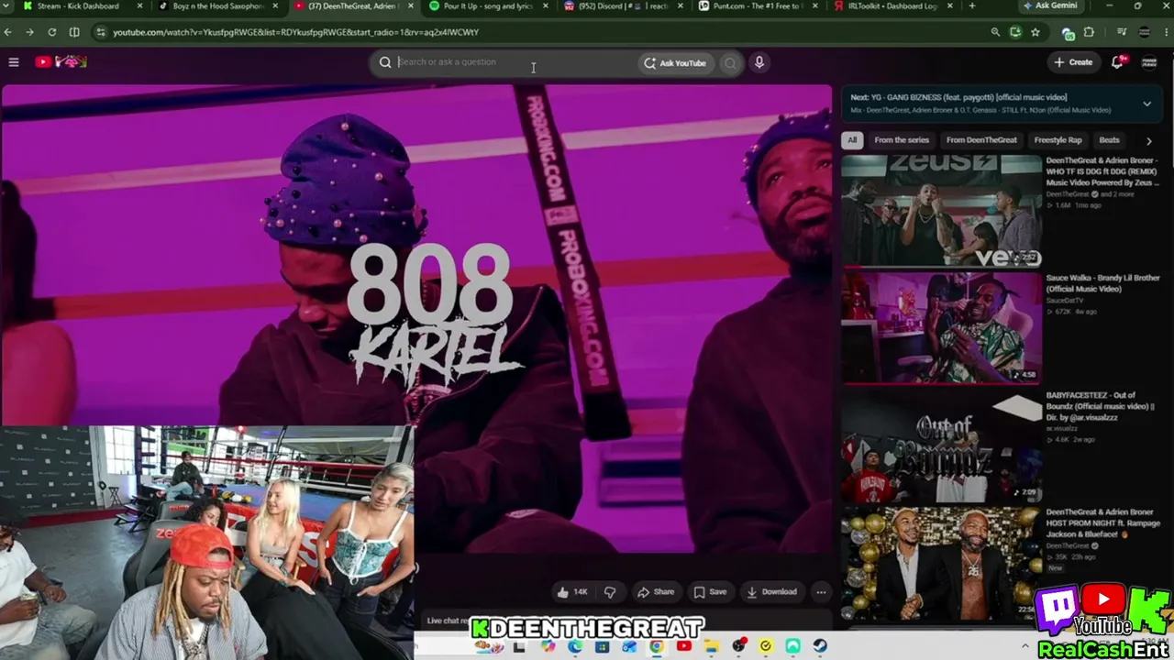Image resolution: width=1174 pixels, height=660 pixels.
Task: Open Sauce Walka Brandy Lil Brother thumbnail
Action: [942, 327]
